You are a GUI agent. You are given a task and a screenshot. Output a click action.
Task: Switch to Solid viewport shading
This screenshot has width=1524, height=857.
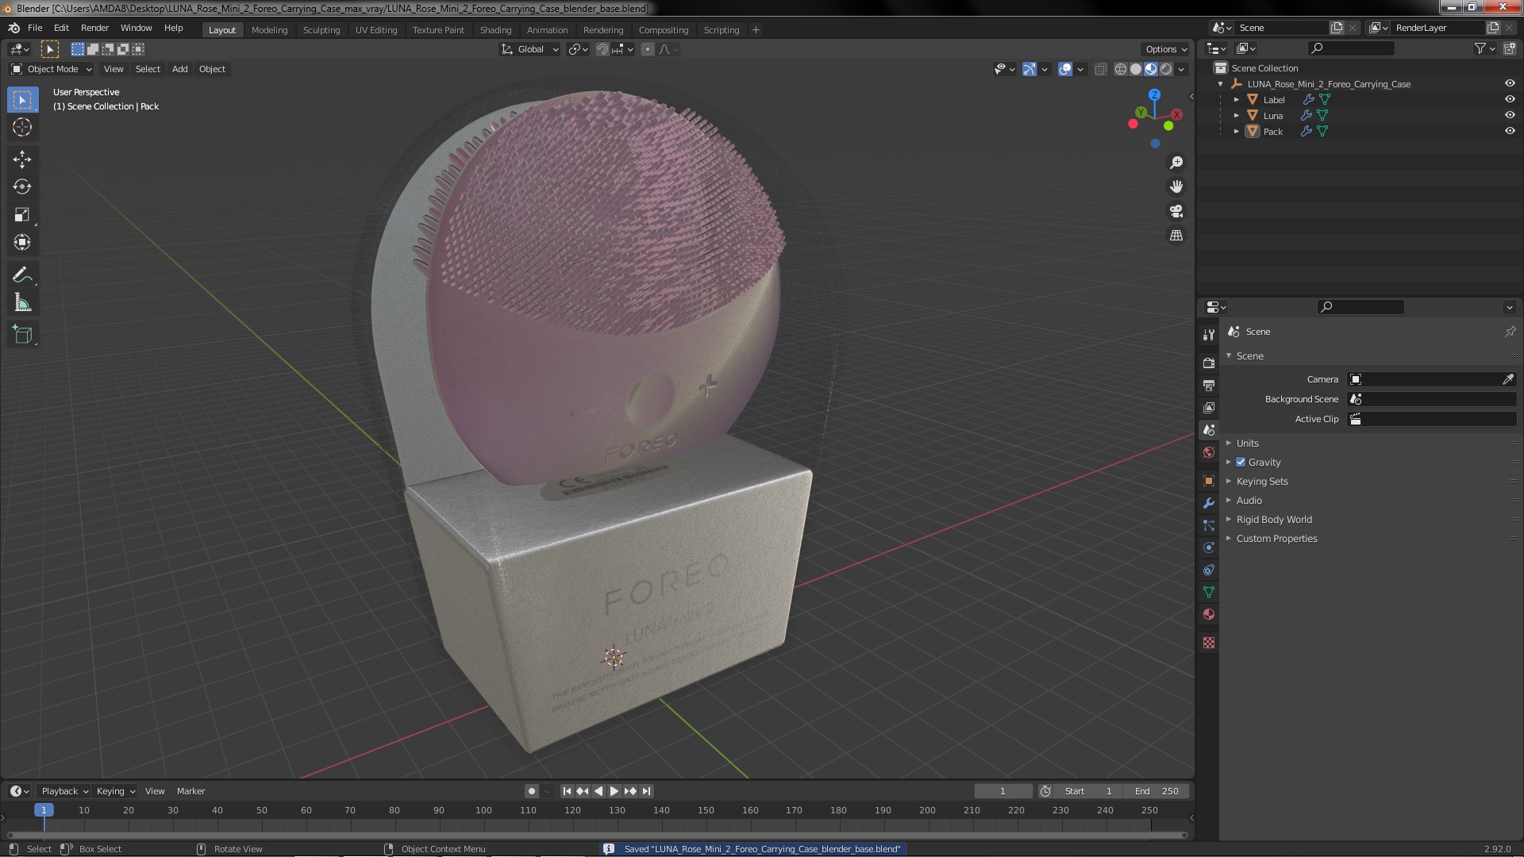[x=1136, y=70]
